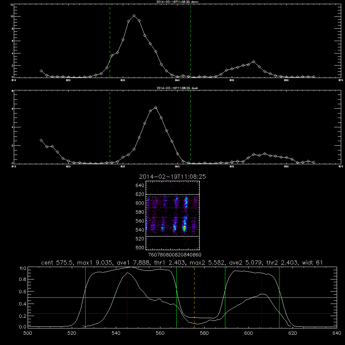Image resolution: width=345 pixels, height=345 pixels.
Task: Click the right green dashed line in dusk plot
Action: (x=190, y=127)
